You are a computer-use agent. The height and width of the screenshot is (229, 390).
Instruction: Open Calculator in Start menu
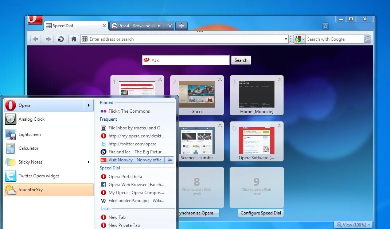tap(49, 148)
